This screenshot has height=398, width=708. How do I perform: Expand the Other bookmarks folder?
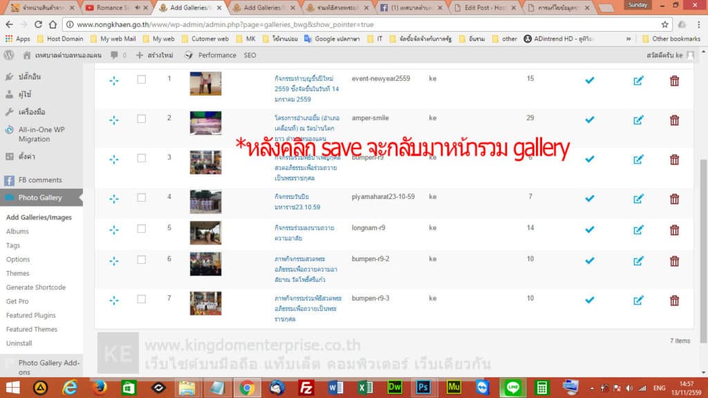click(672, 39)
